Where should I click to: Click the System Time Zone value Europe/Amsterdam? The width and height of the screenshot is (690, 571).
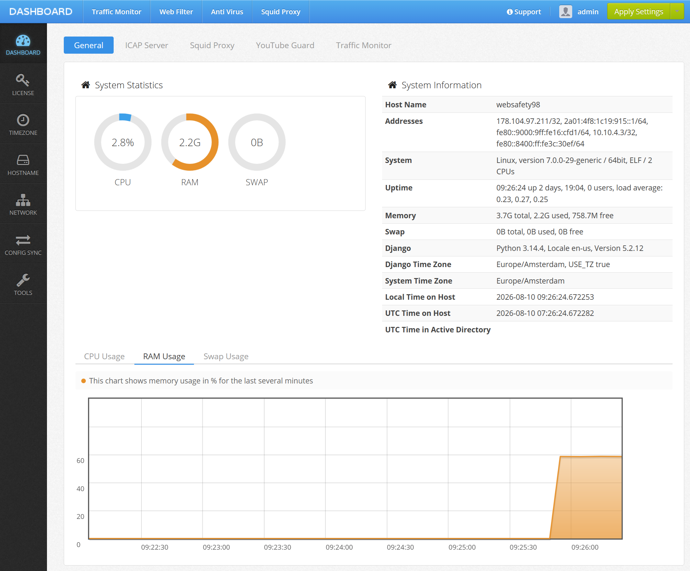530,281
